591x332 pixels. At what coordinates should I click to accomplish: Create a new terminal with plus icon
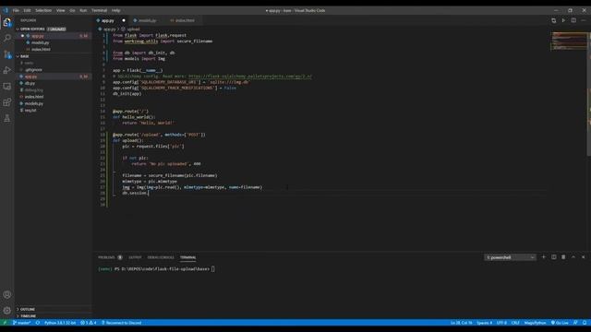click(x=544, y=257)
